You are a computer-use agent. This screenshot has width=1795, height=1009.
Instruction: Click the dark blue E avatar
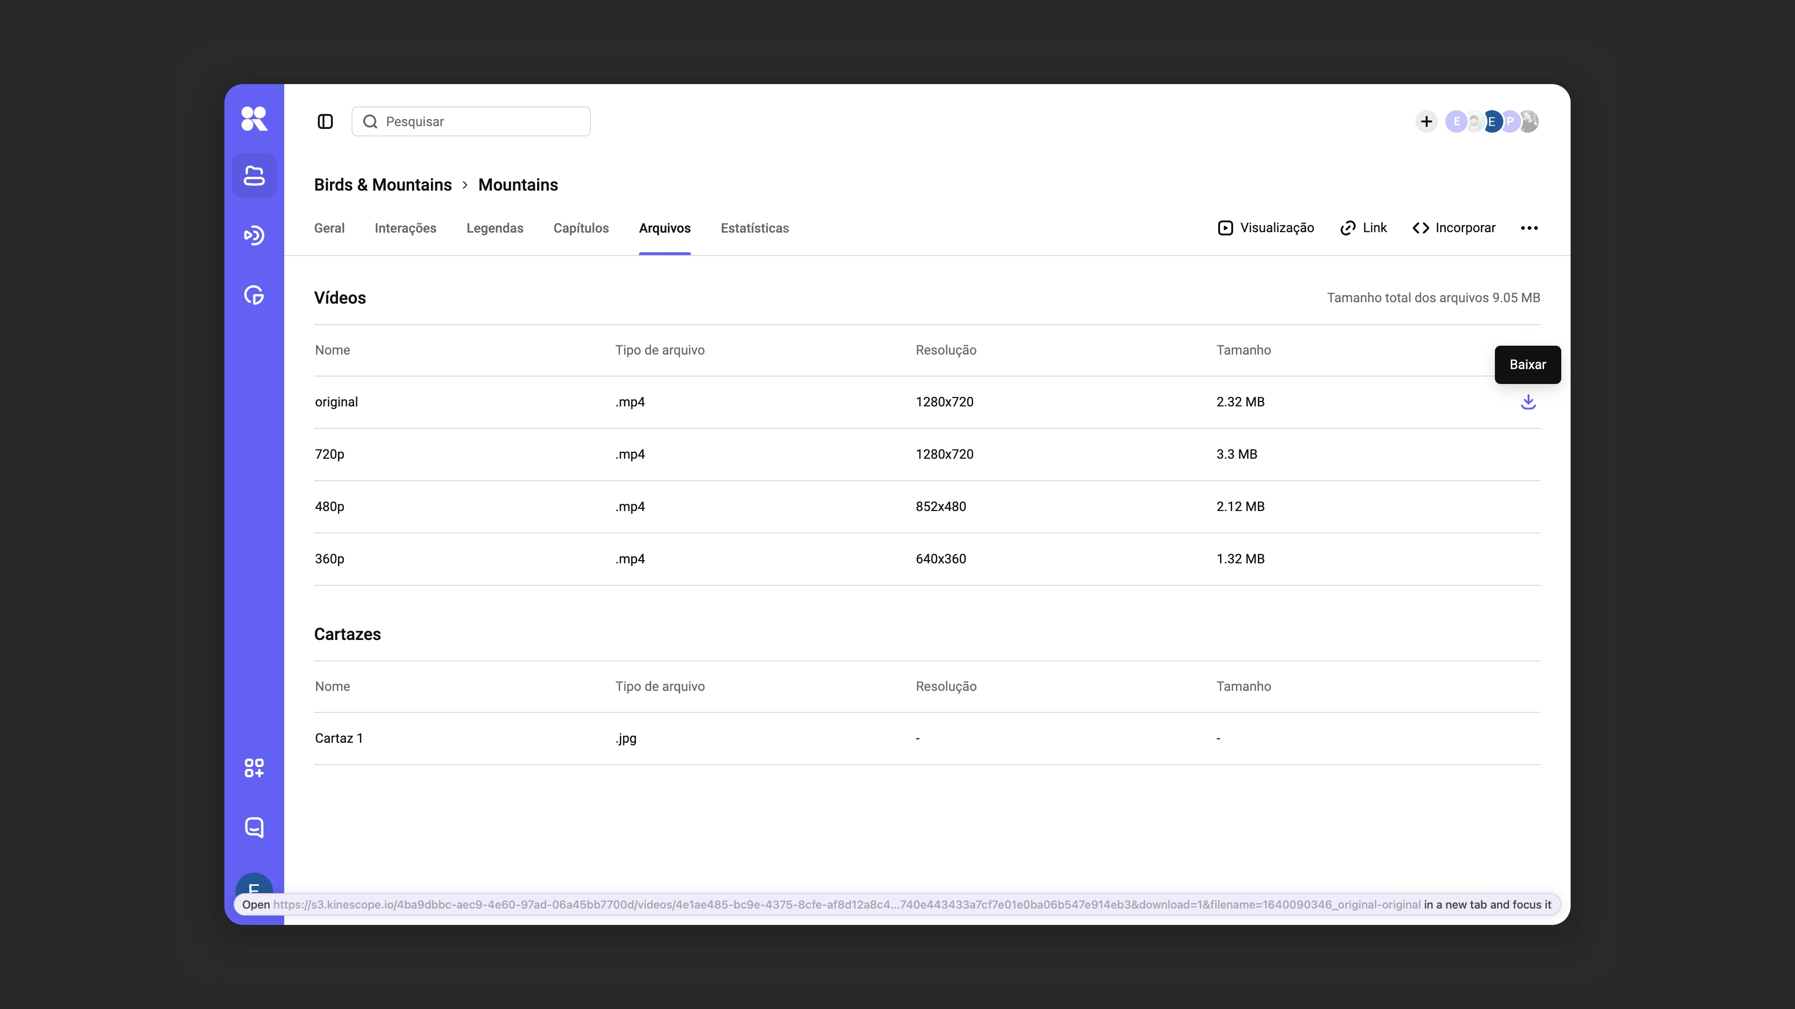point(1492,122)
